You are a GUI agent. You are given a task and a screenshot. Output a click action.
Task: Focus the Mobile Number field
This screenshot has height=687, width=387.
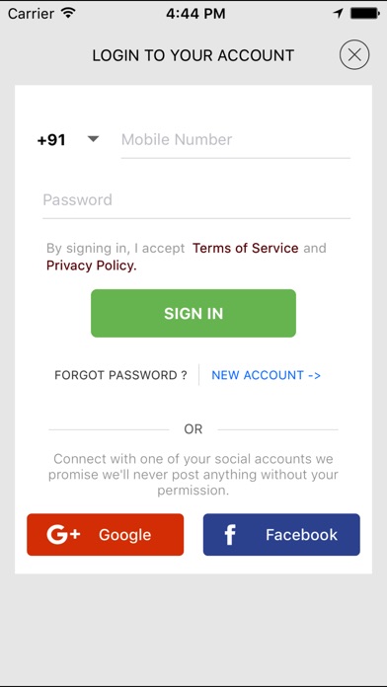pos(235,140)
